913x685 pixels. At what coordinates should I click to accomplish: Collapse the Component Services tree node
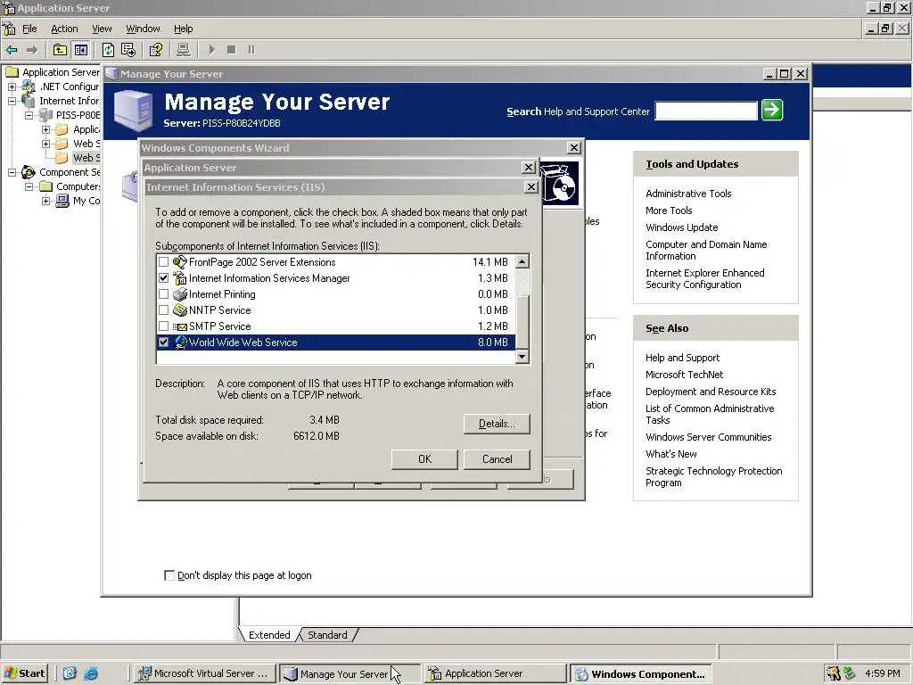pos(12,172)
